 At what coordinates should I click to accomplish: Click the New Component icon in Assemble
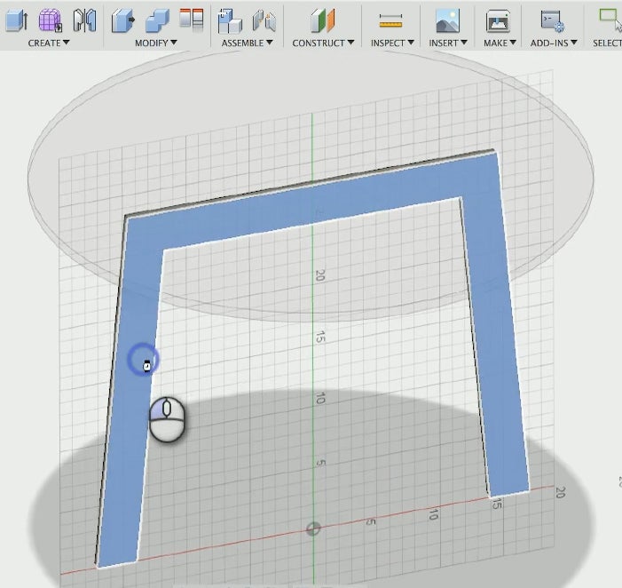(x=230, y=20)
